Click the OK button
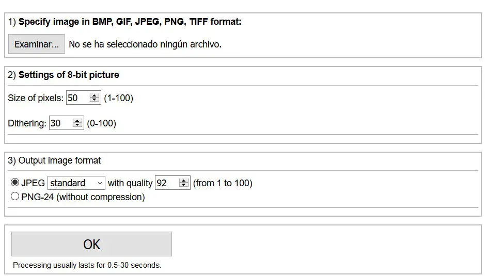 point(91,244)
